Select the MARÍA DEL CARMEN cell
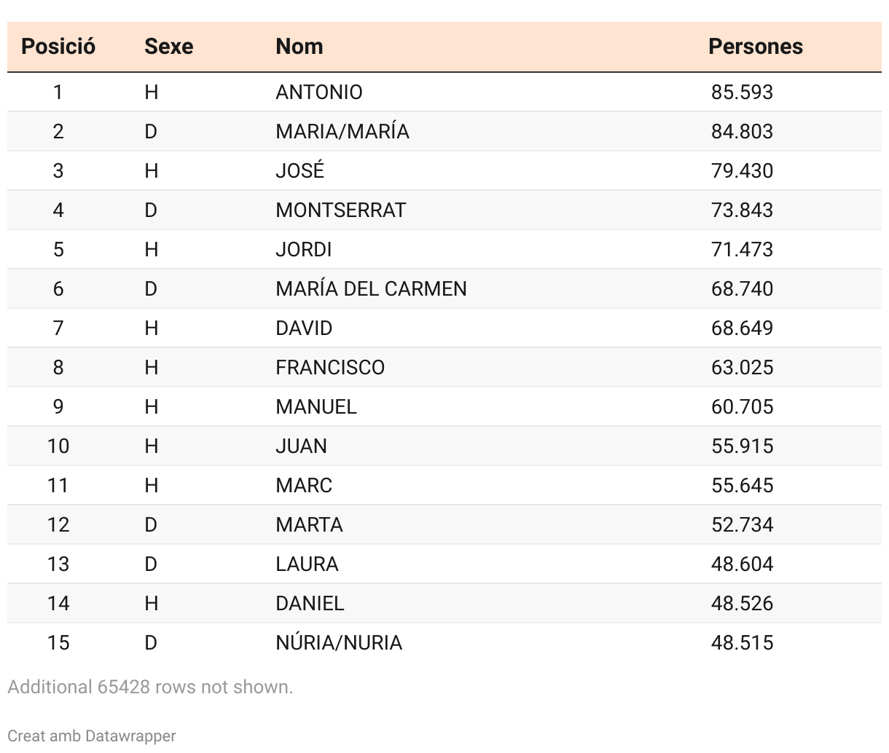This screenshot has height=753, width=889. pyautogui.click(x=371, y=289)
